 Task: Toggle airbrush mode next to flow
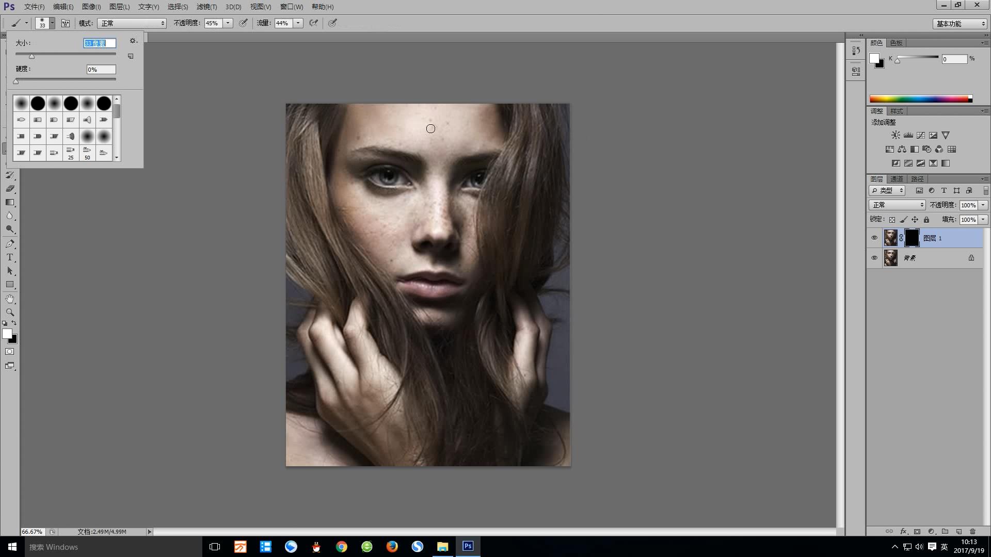[313, 23]
